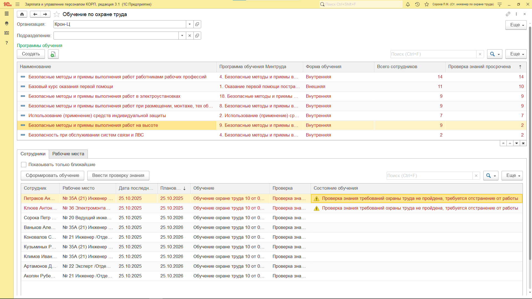Expand the Подразделение dropdown list
Viewport: 532px width, 299px height.
point(182,35)
